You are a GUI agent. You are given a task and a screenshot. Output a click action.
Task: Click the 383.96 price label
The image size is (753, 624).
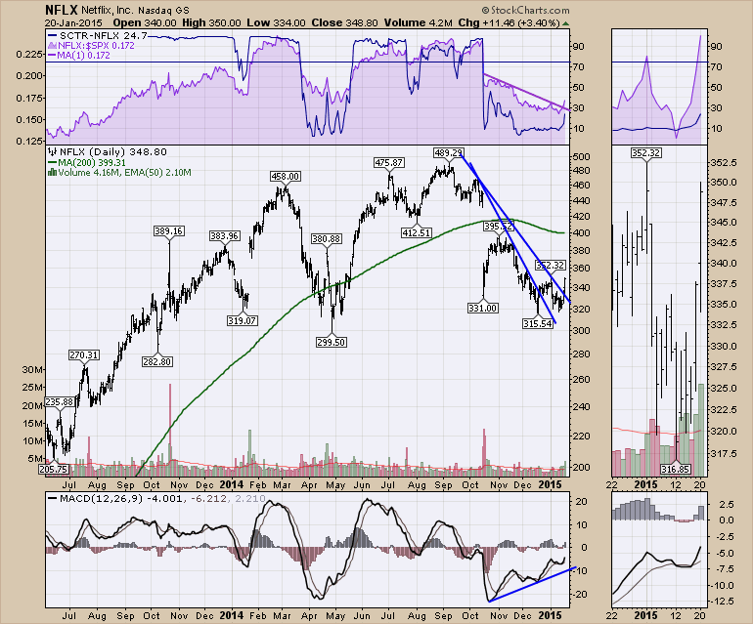(x=224, y=235)
